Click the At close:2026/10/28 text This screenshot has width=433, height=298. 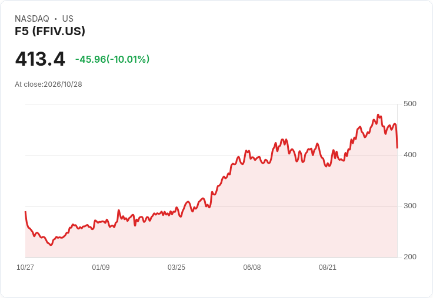(x=48, y=84)
